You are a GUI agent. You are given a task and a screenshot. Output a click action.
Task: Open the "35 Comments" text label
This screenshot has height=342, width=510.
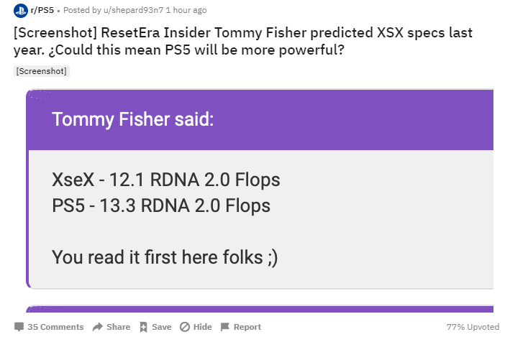pos(55,327)
